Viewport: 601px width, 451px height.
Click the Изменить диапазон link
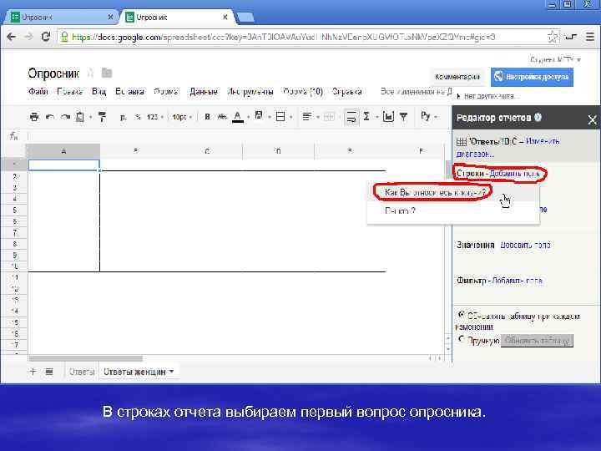508,147
